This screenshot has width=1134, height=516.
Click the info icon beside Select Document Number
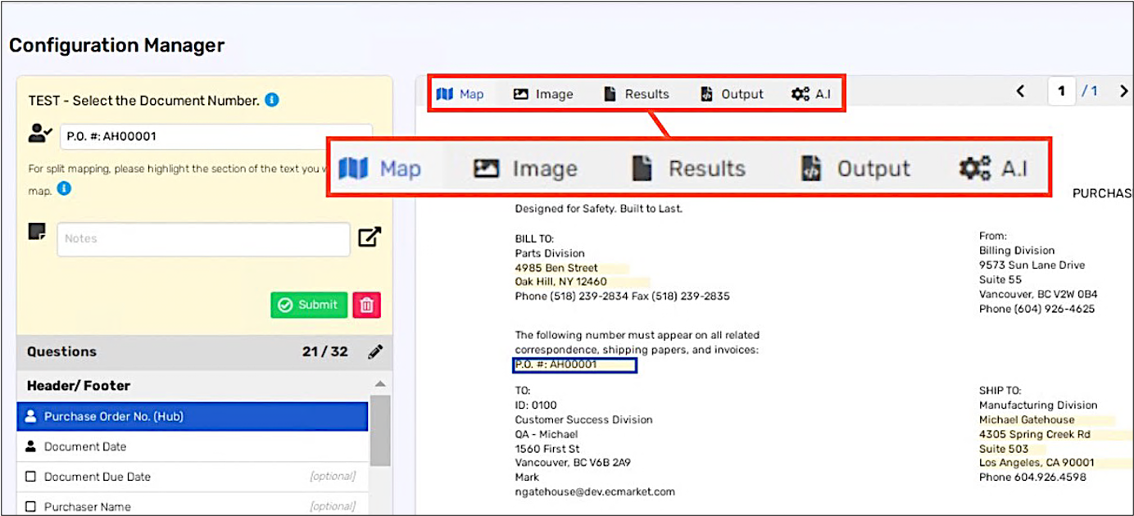tap(272, 100)
